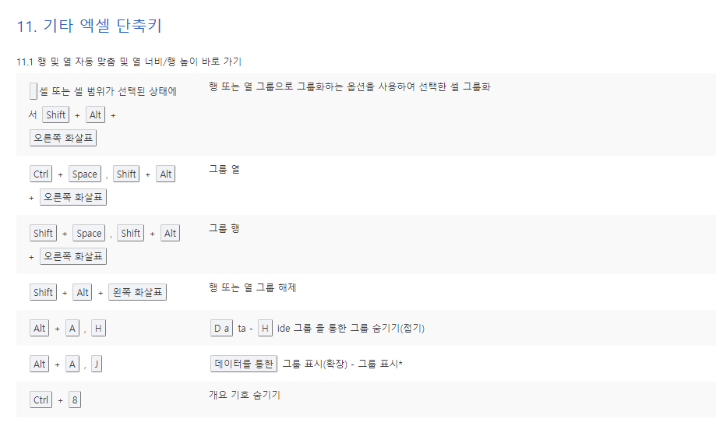Click the 'J' key label
Screen dimensions: 723x426
[x=97, y=364]
